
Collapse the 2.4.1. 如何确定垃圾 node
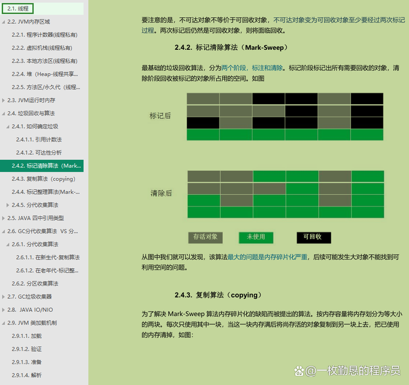(8, 126)
